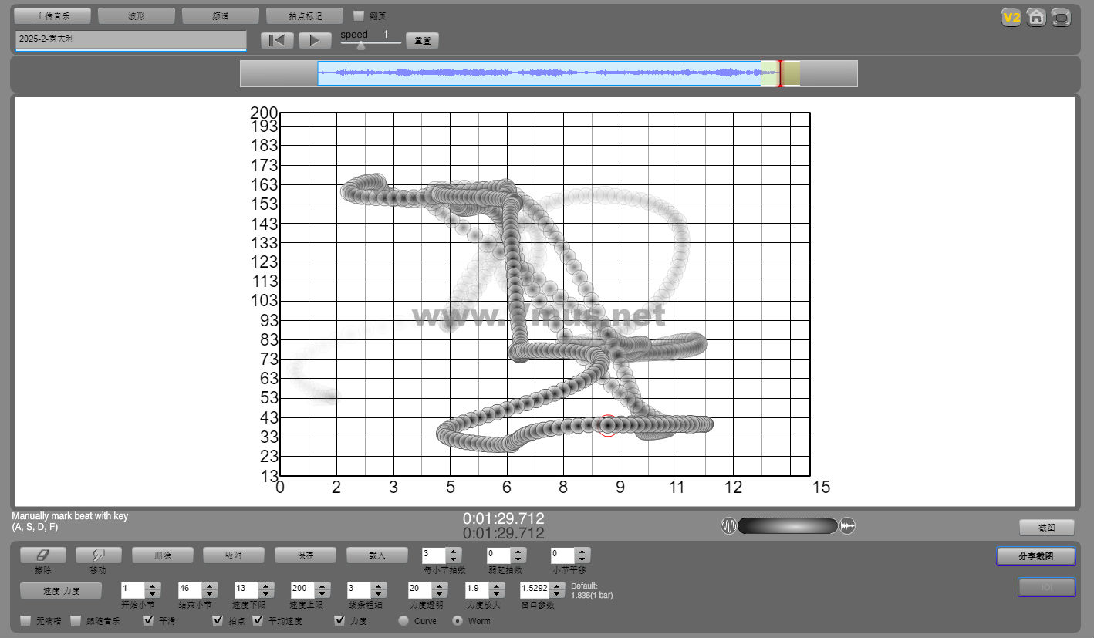Go to the home page icon
1094x638 pixels.
pos(1036,18)
